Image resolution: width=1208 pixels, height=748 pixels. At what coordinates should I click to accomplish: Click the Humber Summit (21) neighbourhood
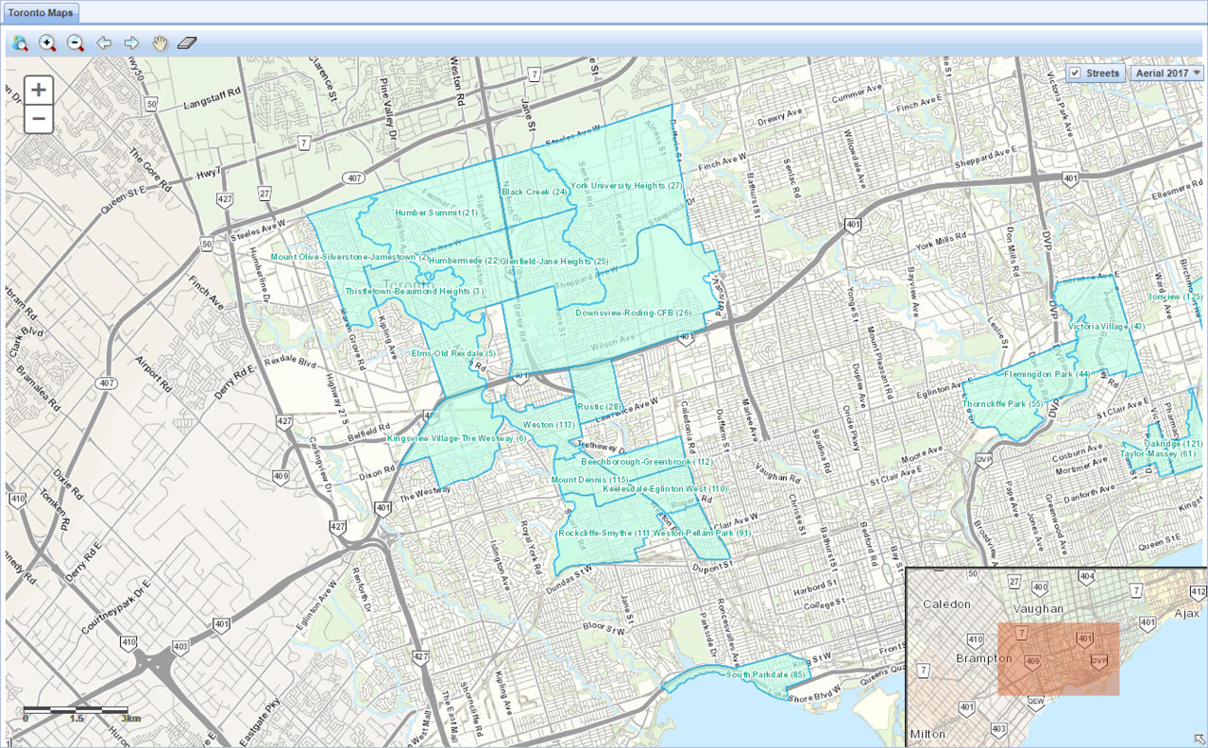click(x=436, y=212)
